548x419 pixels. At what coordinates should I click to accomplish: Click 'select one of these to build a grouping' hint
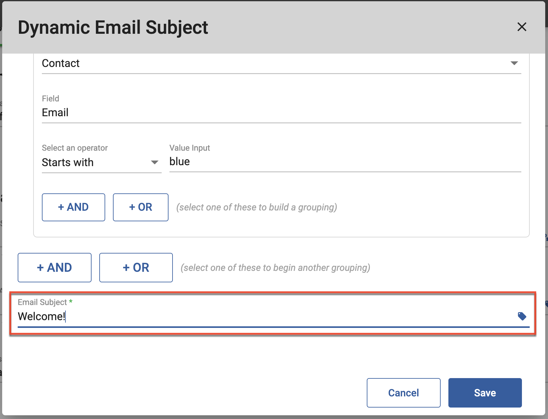click(x=257, y=207)
